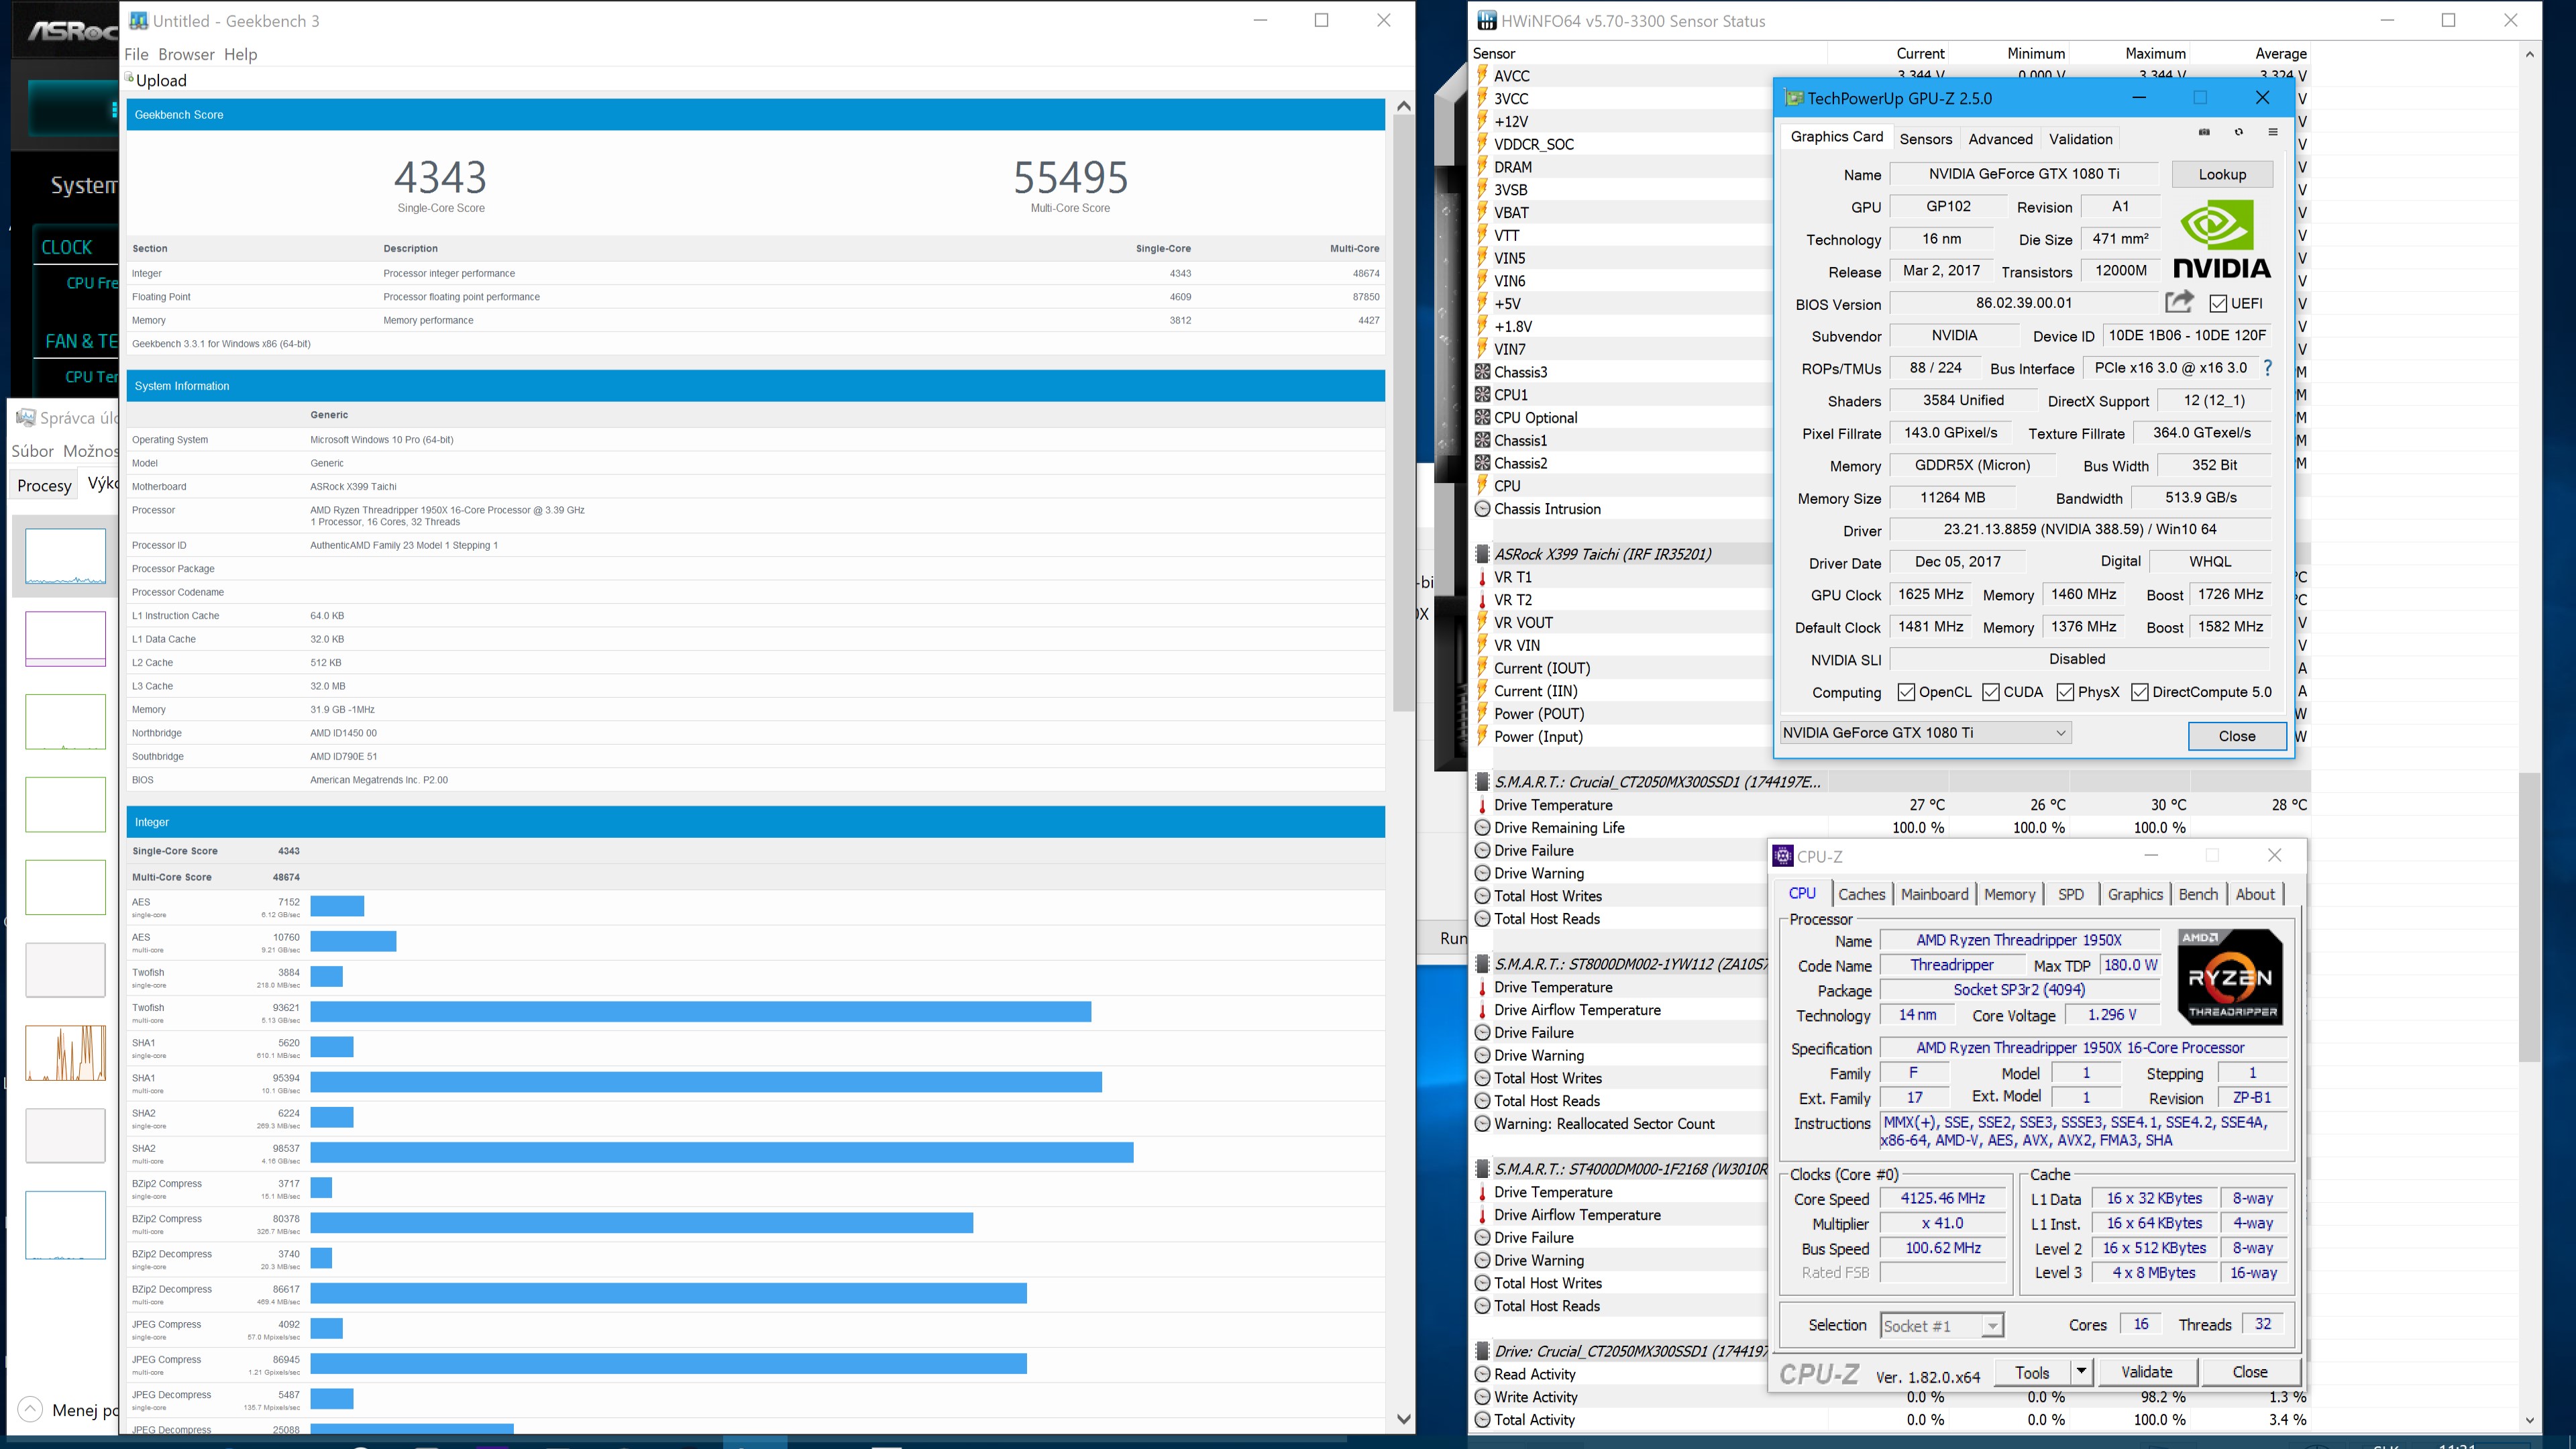Click the drive icon of ST8000DM002 S.M.A.R.T. header
Image resolution: width=2576 pixels, height=1449 pixels.
(1482, 964)
